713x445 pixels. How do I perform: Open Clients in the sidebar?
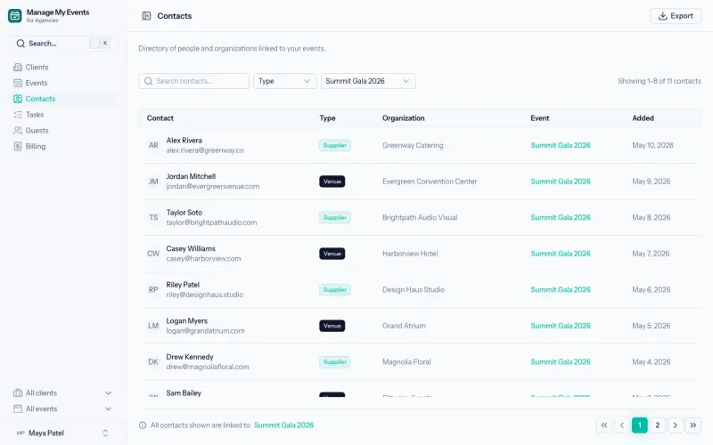tap(62, 68)
